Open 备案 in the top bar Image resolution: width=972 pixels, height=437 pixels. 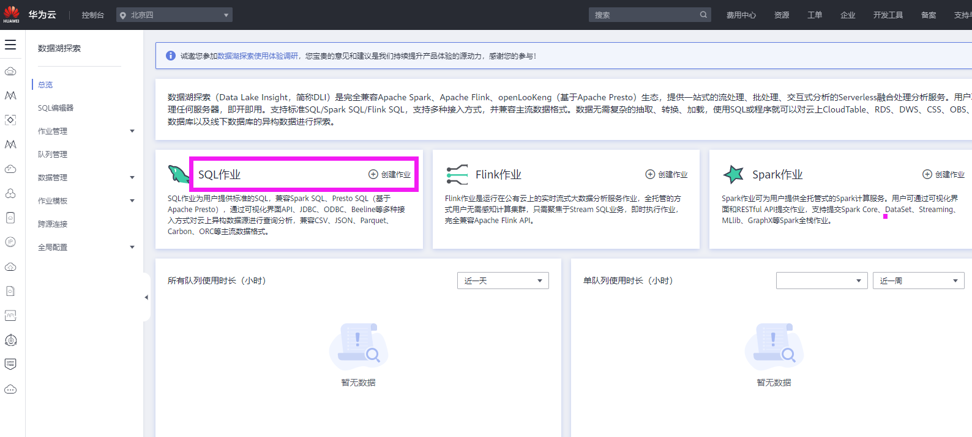(929, 15)
